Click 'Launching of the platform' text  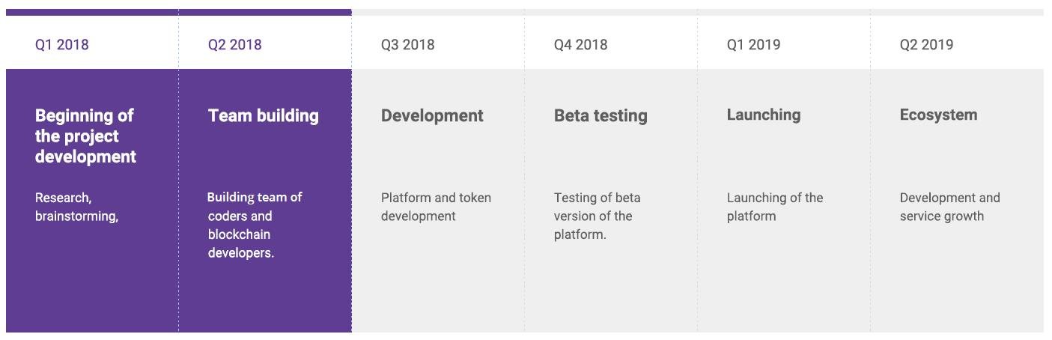(774, 207)
